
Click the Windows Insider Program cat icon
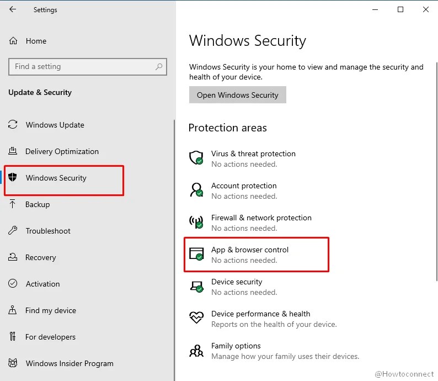13,363
